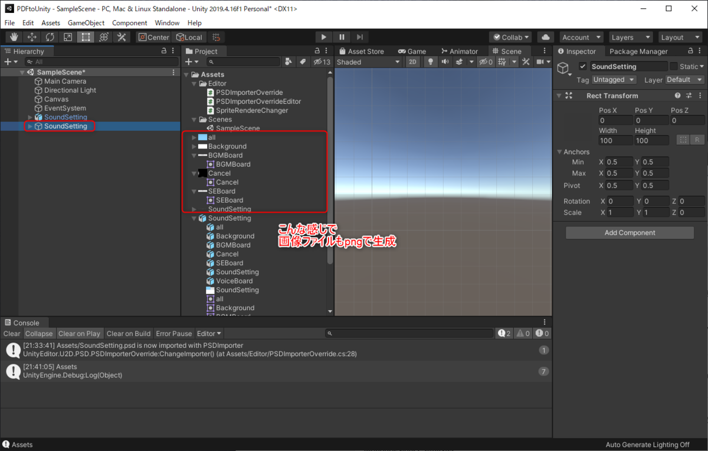Image resolution: width=708 pixels, height=451 pixels.
Task: Open scene component tools icon
Action: tap(525, 62)
